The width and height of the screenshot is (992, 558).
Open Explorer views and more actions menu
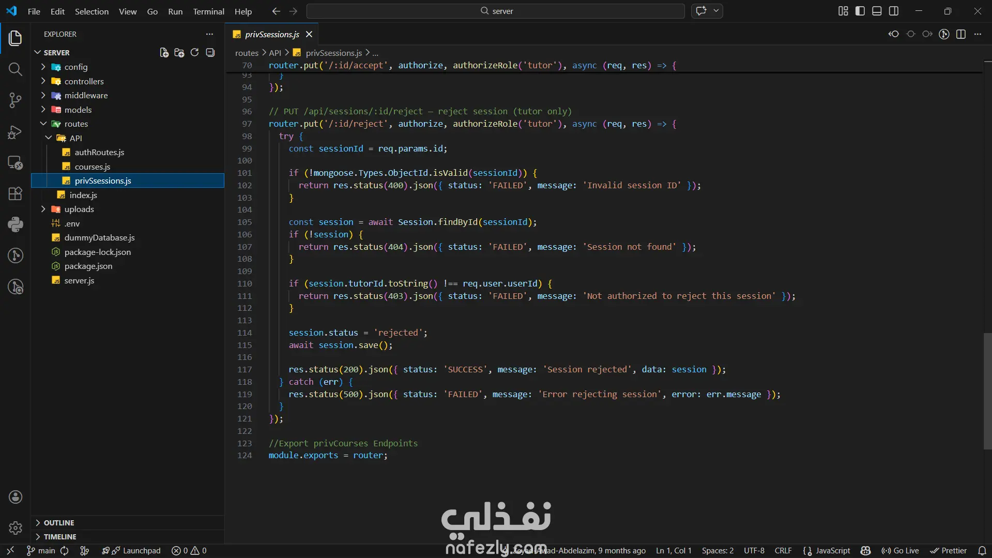(x=209, y=34)
